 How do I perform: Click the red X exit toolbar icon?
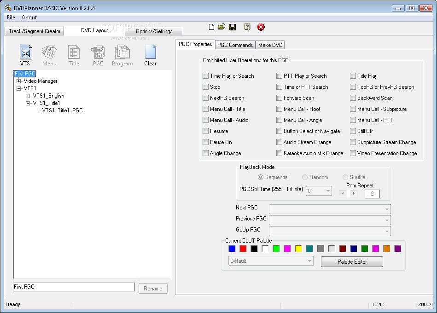261,27
